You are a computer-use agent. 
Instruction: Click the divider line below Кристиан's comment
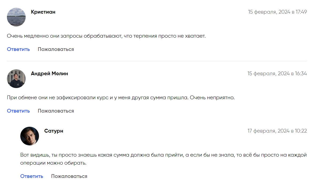pyautogui.click(x=157, y=61)
